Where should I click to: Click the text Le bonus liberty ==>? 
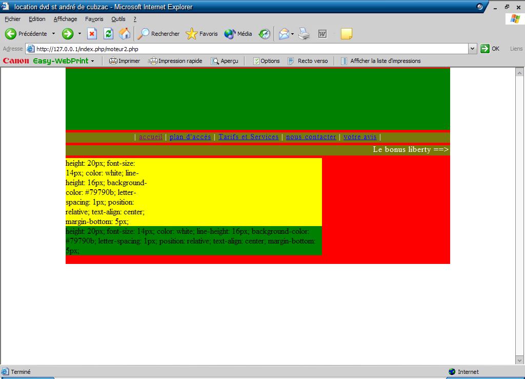point(411,149)
